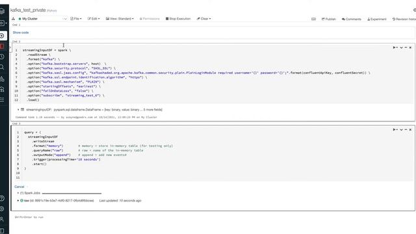416x234 pixels.
Task: Click line with "subscribe", "streaming_test_6"
Action: pyautogui.click(x=65, y=96)
